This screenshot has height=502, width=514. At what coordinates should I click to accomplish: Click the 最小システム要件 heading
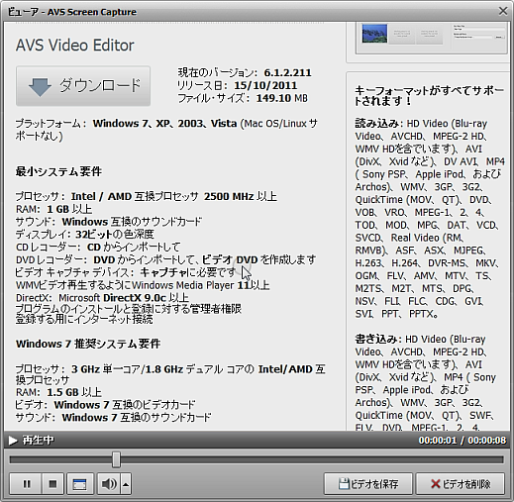[58, 171]
